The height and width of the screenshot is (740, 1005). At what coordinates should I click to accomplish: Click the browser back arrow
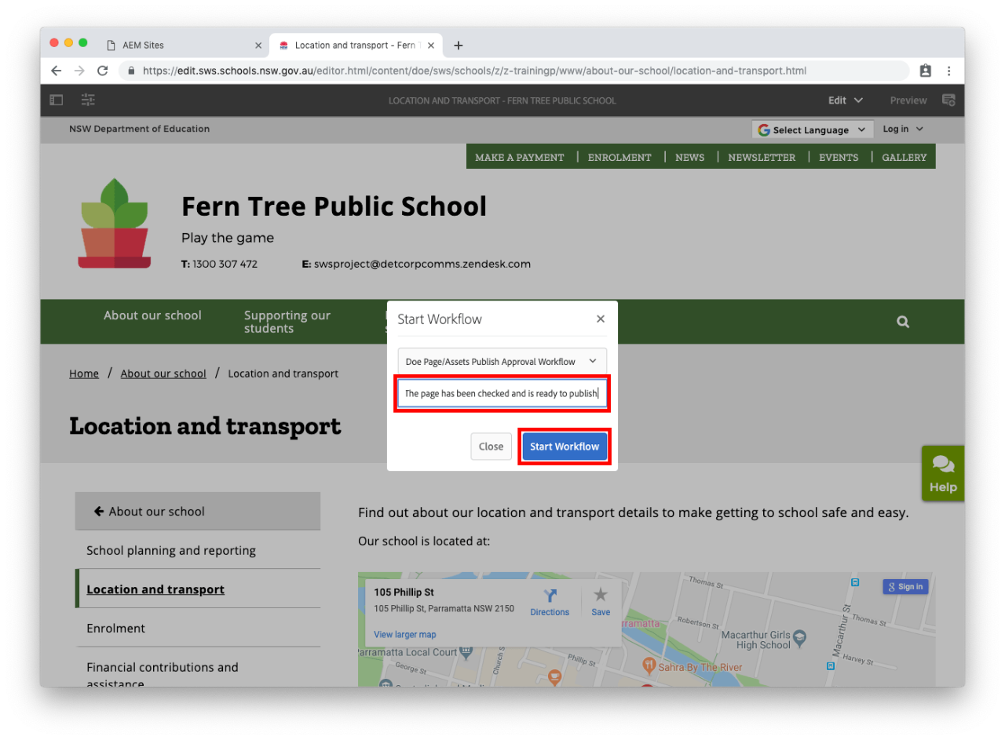pos(56,71)
